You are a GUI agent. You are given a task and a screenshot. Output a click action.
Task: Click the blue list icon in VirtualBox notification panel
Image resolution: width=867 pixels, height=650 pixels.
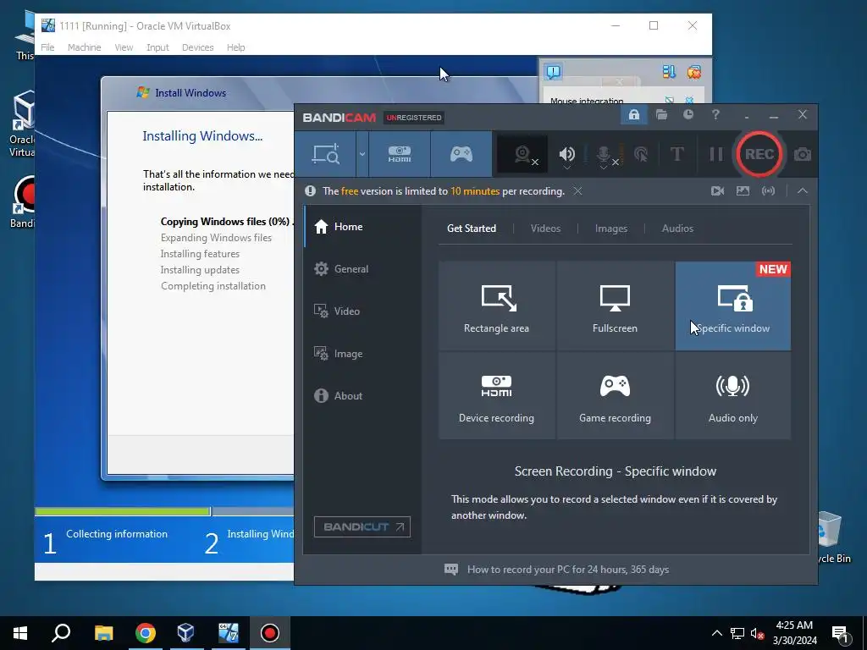pyautogui.click(x=669, y=72)
